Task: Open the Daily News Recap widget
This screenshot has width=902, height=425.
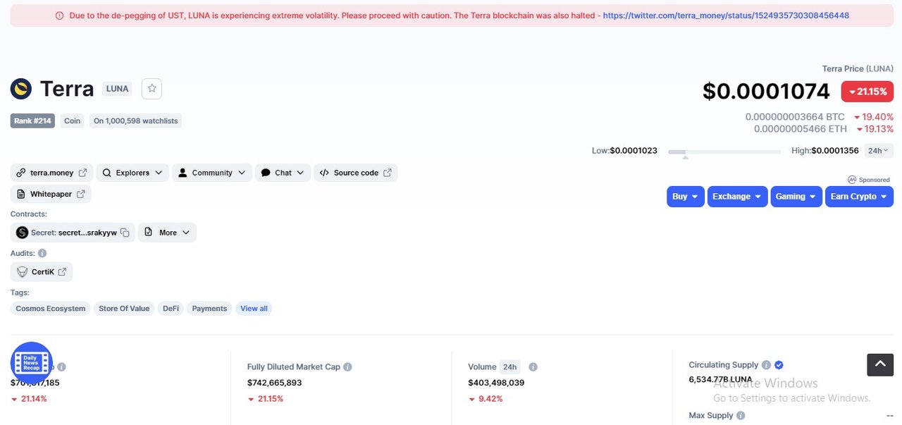Action: click(32, 363)
